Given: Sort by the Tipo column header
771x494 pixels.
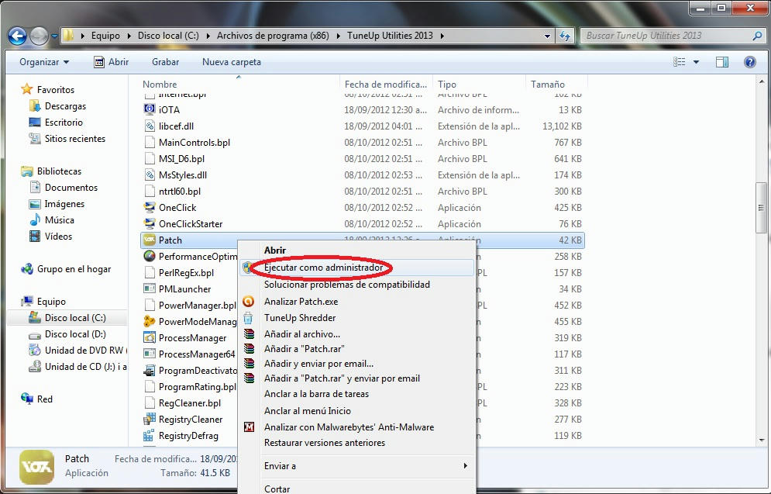Looking at the screenshot, I should pos(480,84).
